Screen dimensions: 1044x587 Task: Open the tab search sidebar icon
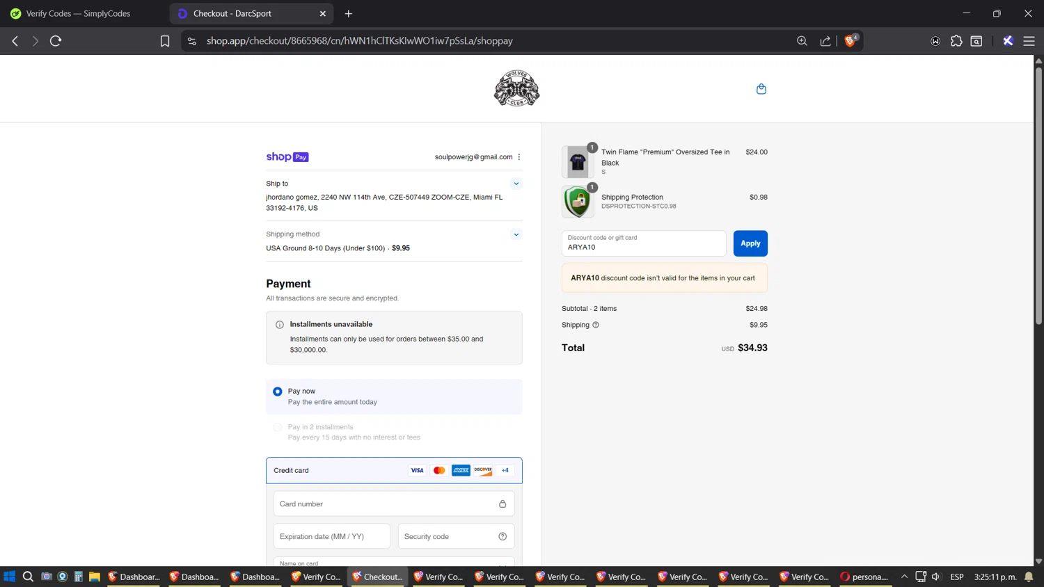coord(976,41)
